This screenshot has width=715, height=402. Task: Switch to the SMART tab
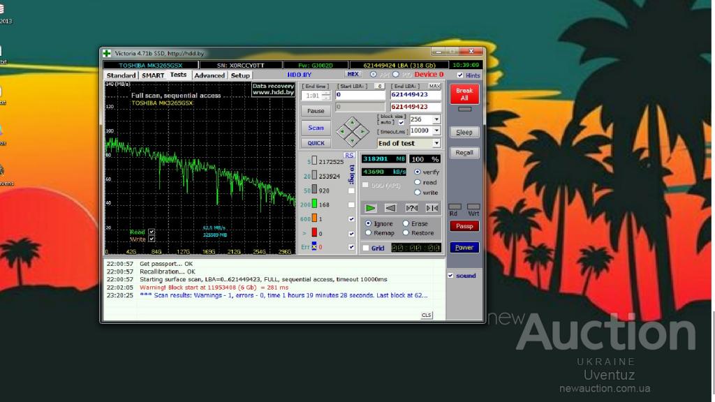(152, 75)
